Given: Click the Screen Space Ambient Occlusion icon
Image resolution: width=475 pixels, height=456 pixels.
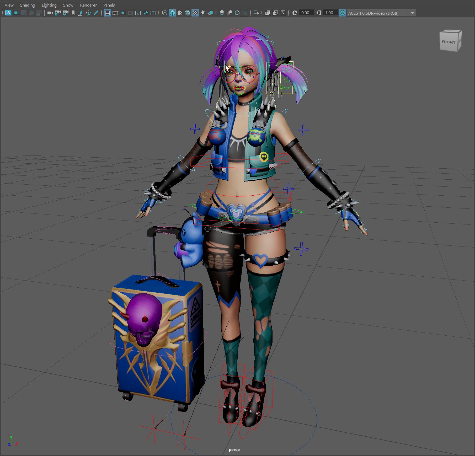Looking at the screenshot, I should coord(222,13).
